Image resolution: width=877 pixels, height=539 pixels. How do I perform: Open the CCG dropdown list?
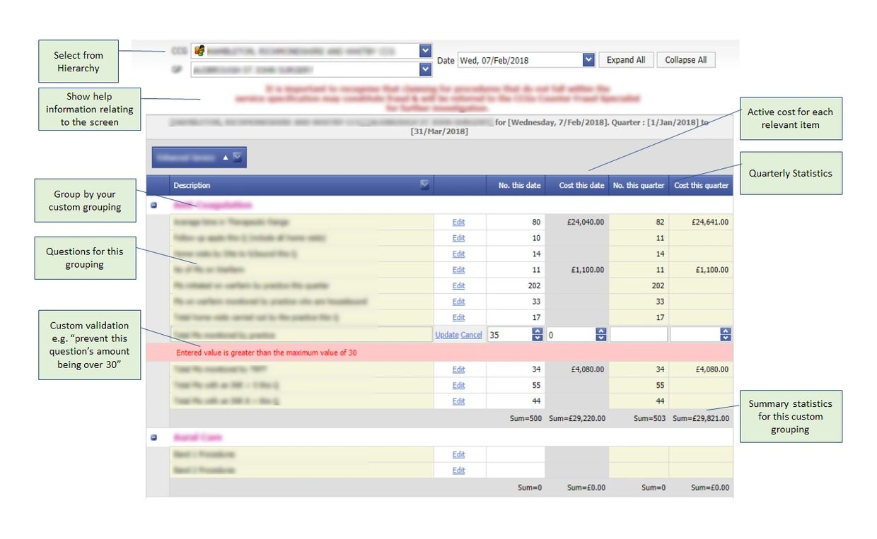[x=424, y=49]
